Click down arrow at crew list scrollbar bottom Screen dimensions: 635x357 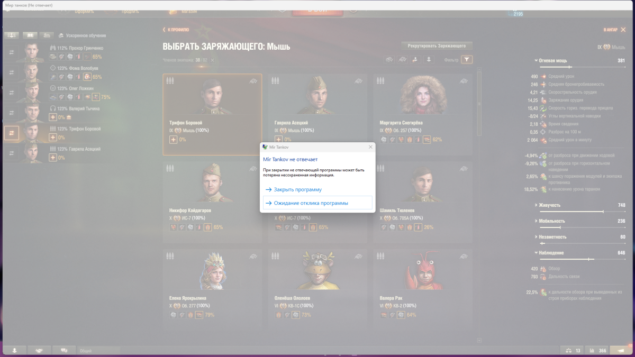click(479, 340)
